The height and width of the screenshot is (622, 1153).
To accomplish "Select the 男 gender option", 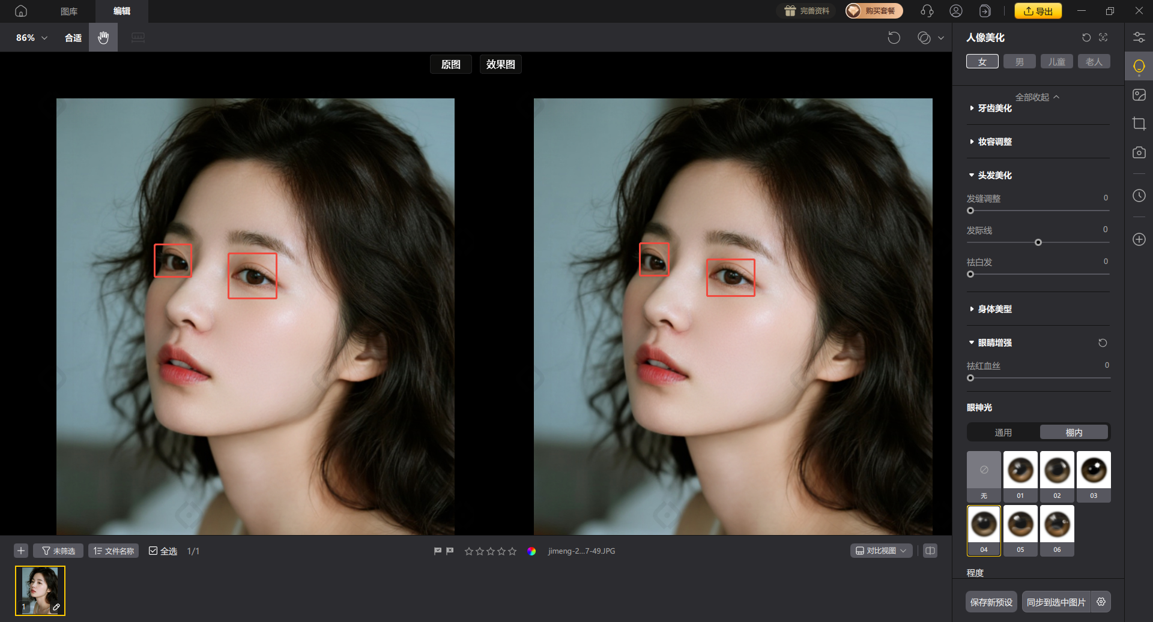I will point(1019,62).
